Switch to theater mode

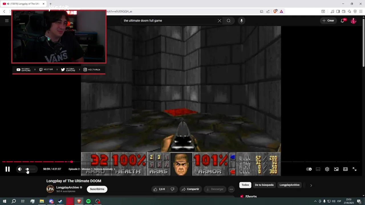tap(345, 169)
